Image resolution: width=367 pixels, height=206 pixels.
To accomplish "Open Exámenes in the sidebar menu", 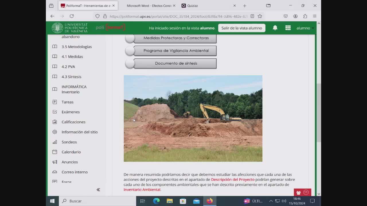I will coord(71,112).
